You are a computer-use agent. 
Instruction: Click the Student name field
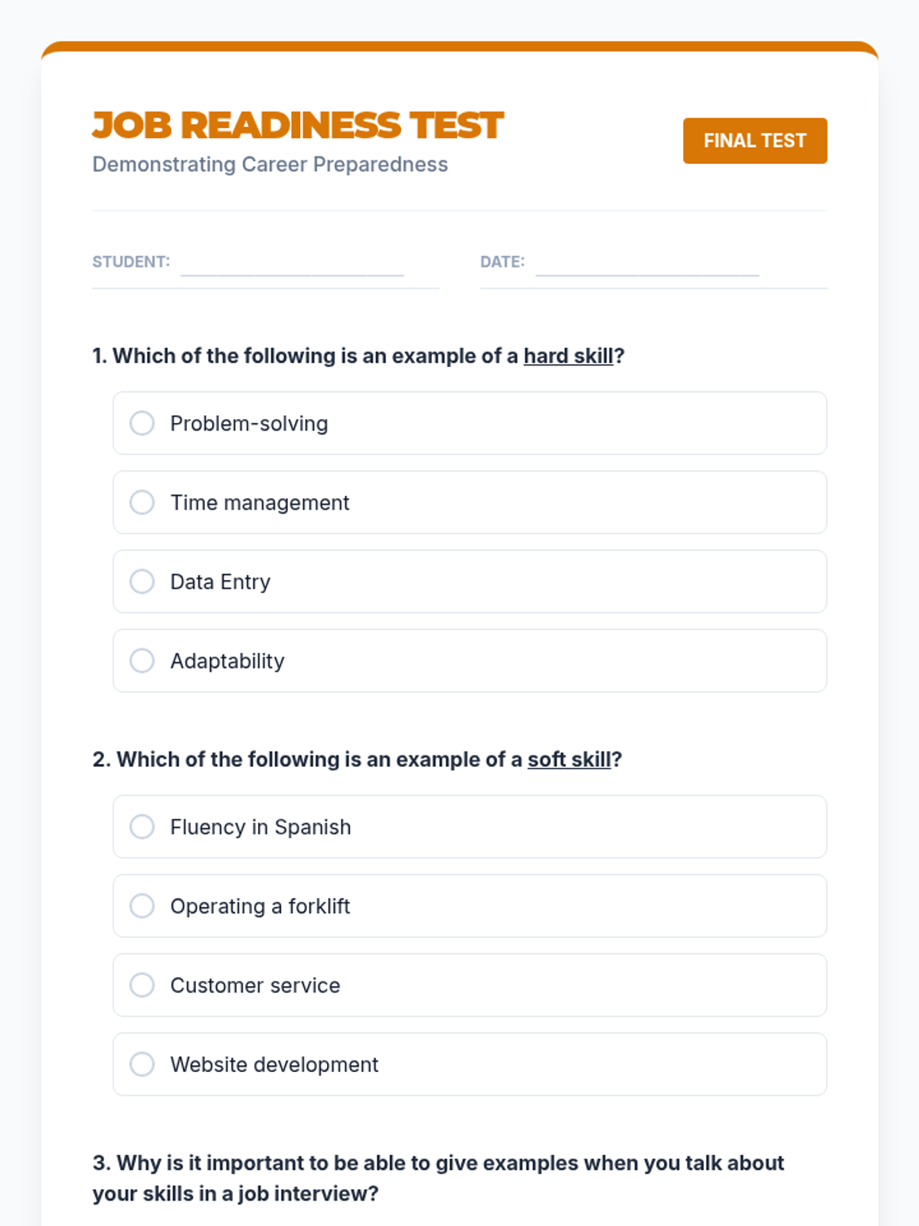pyautogui.click(x=292, y=263)
